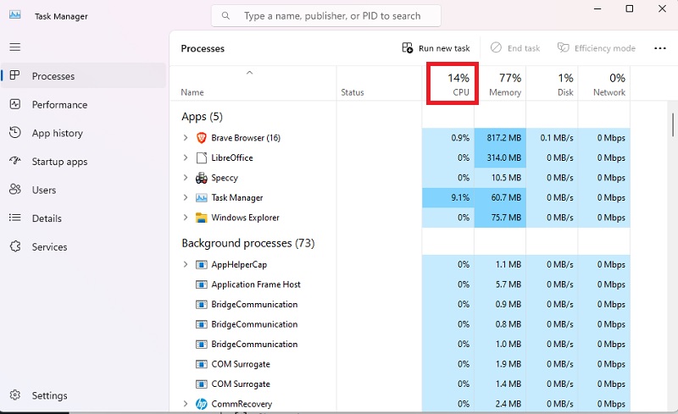
Task: Click the Users people icon
Action: click(15, 190)
